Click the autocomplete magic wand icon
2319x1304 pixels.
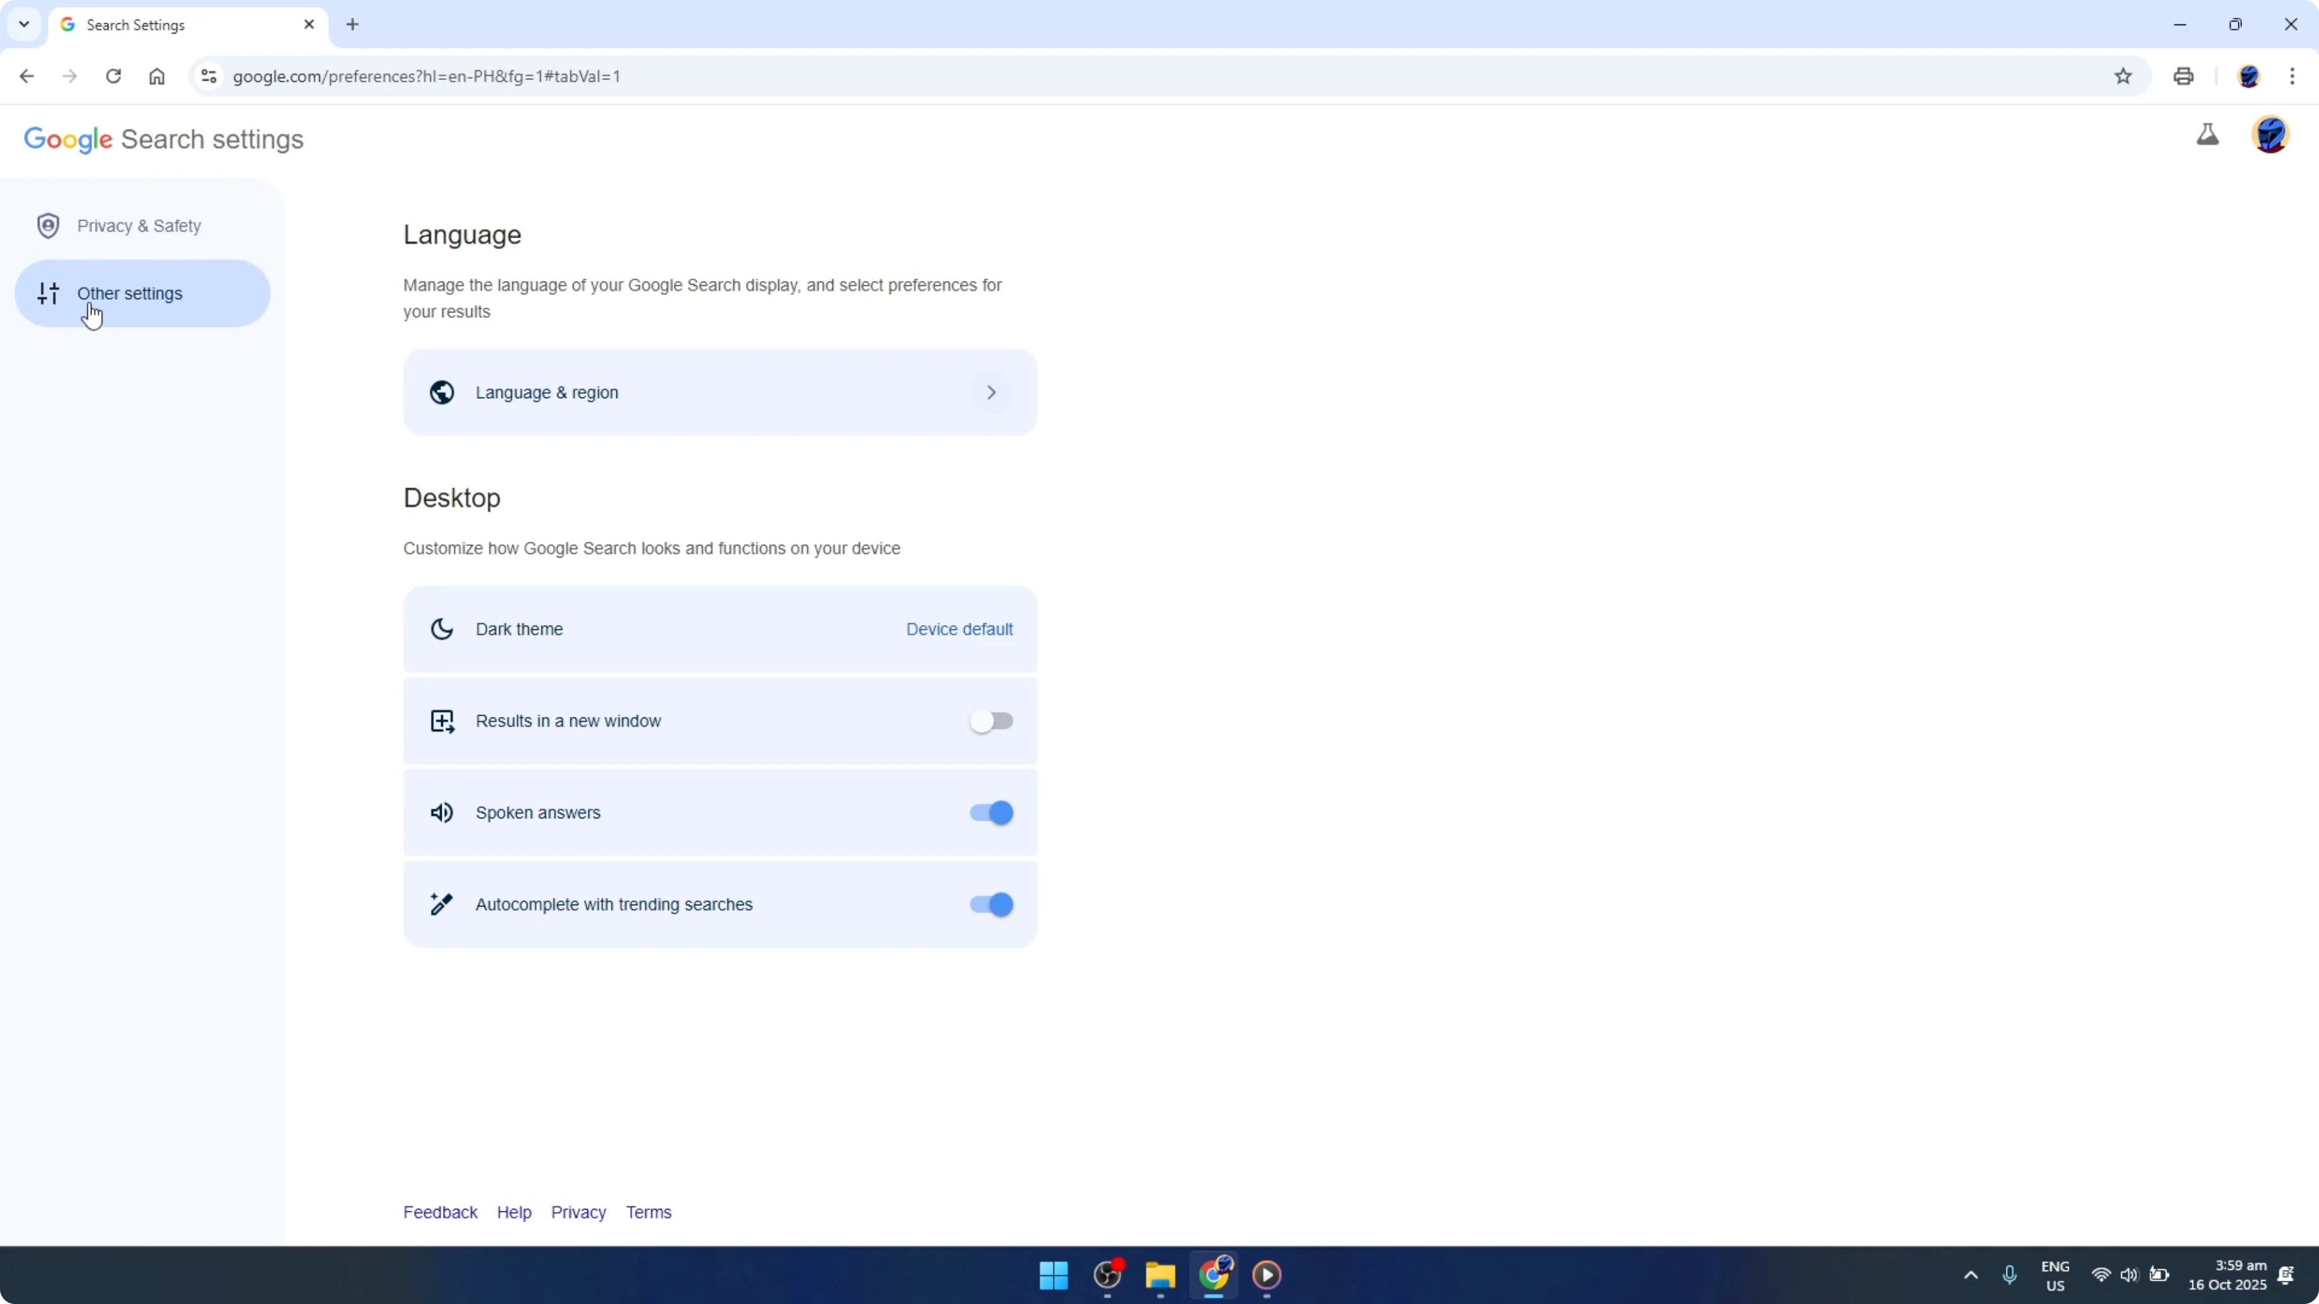click(441, 903)
